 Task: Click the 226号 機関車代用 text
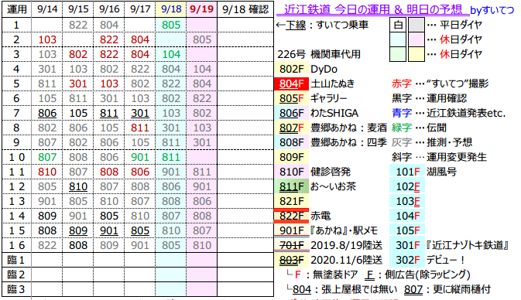click(x=319, y=54)
